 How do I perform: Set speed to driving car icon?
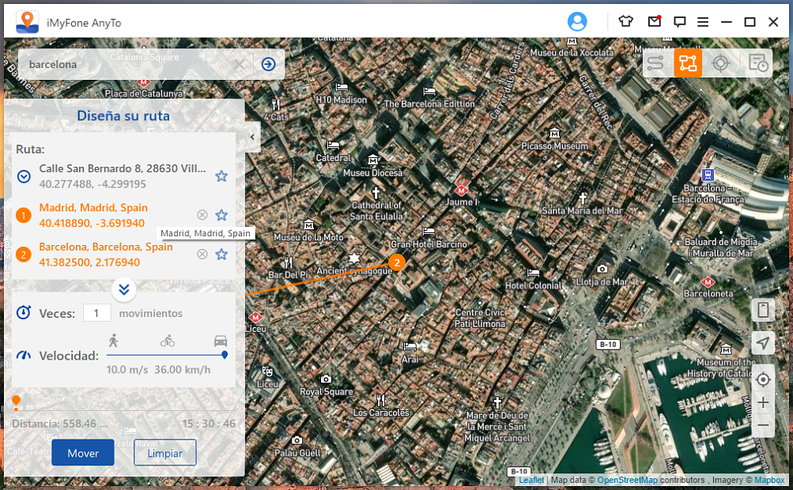click(221, 341)
